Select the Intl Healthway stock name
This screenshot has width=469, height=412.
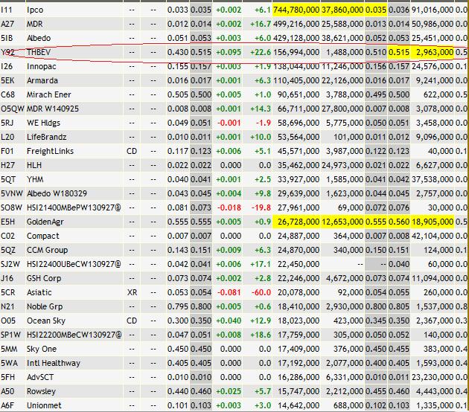(54, 364)
